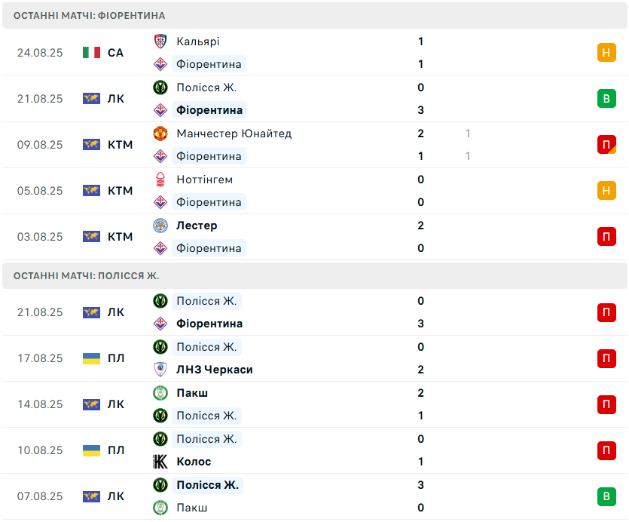629x522 pixels.
Task: Click the Cagliari club crest icon
Action: 160,41
